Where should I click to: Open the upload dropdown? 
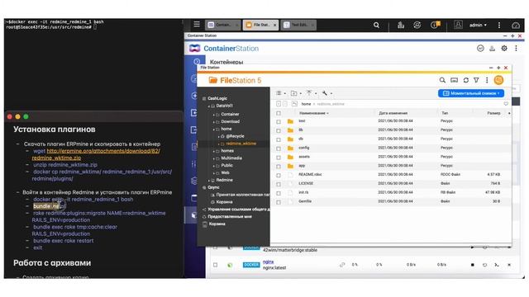(311, 93)
